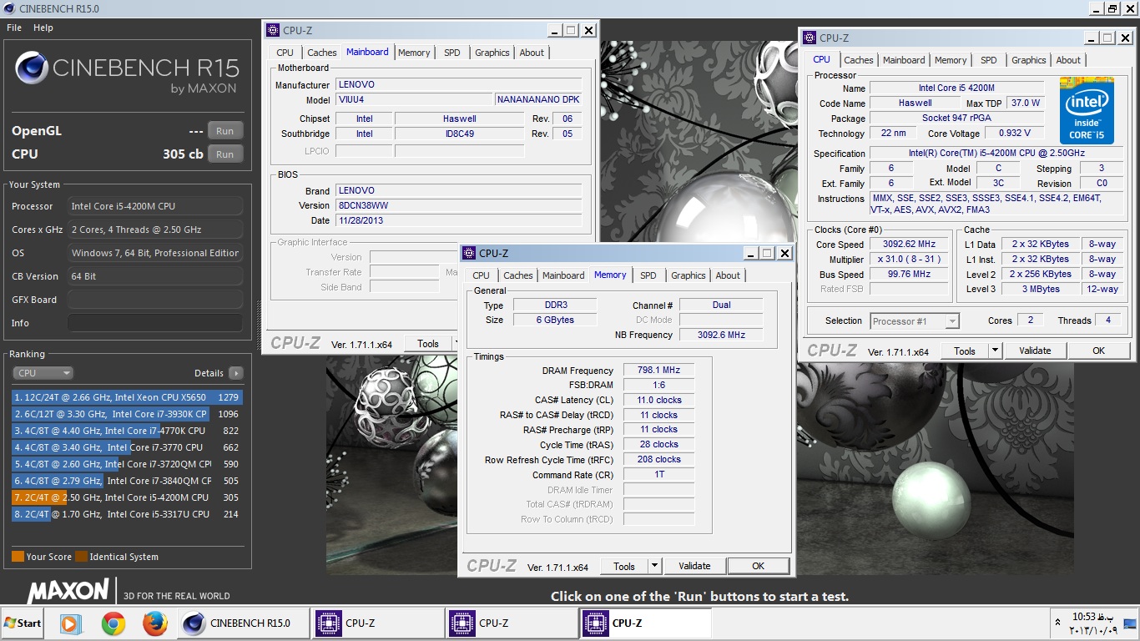The width and height of the screenshot is (1140, 641).
Task: Select Core i7-4770K ranking row
Action: tap(127, 431)
